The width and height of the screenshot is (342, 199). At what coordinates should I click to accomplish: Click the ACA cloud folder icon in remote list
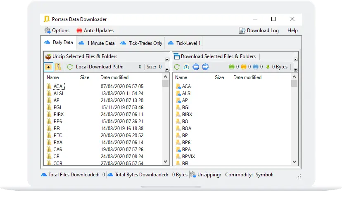pos(178,87)
